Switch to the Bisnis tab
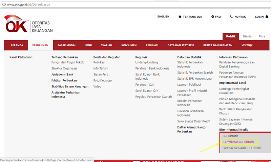Image resolution: width=271 pixels, height=162 pixels. (x=247, y=36)
